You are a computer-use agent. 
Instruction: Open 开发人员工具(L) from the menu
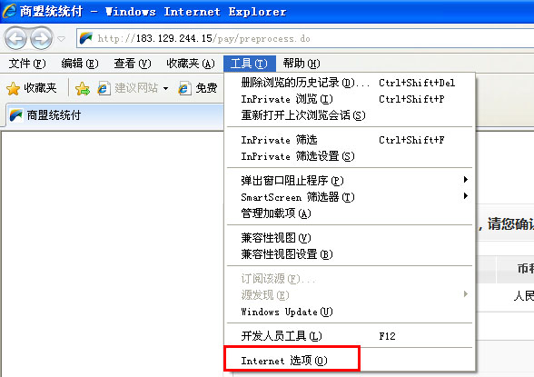(x=350, y=336)
